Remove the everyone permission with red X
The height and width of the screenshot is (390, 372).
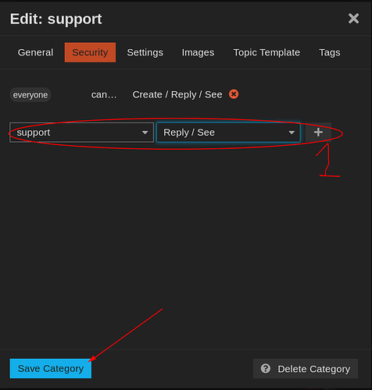(234, 94)
